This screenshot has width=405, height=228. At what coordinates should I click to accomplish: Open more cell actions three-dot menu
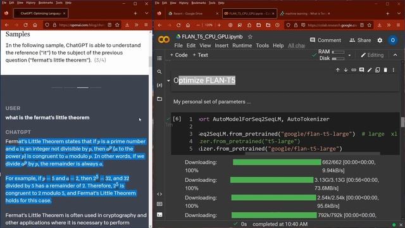point(394,70)
